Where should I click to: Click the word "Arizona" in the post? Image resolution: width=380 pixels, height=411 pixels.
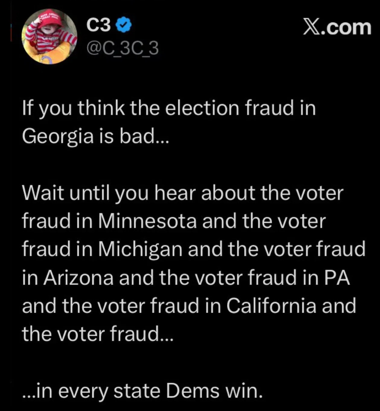[78, 278]
